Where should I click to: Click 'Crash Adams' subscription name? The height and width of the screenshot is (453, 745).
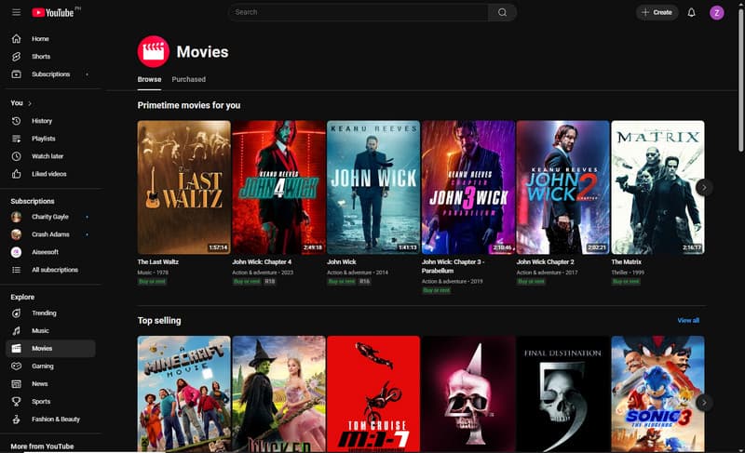click(50, 234)
